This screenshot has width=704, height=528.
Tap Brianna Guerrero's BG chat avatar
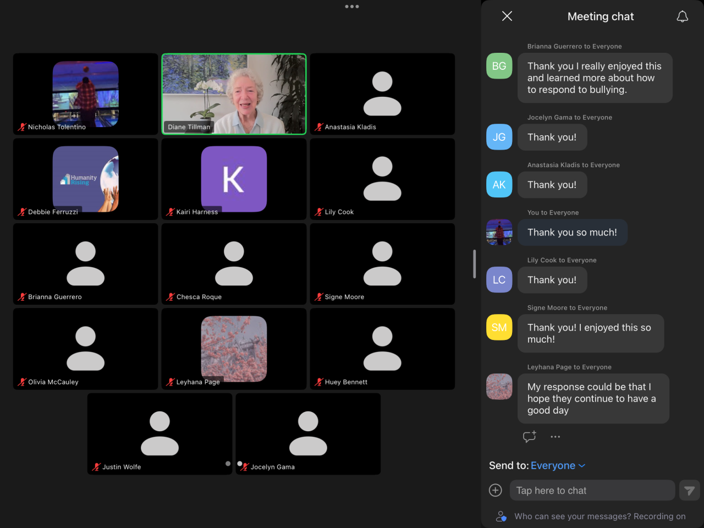tap(499, 66)
